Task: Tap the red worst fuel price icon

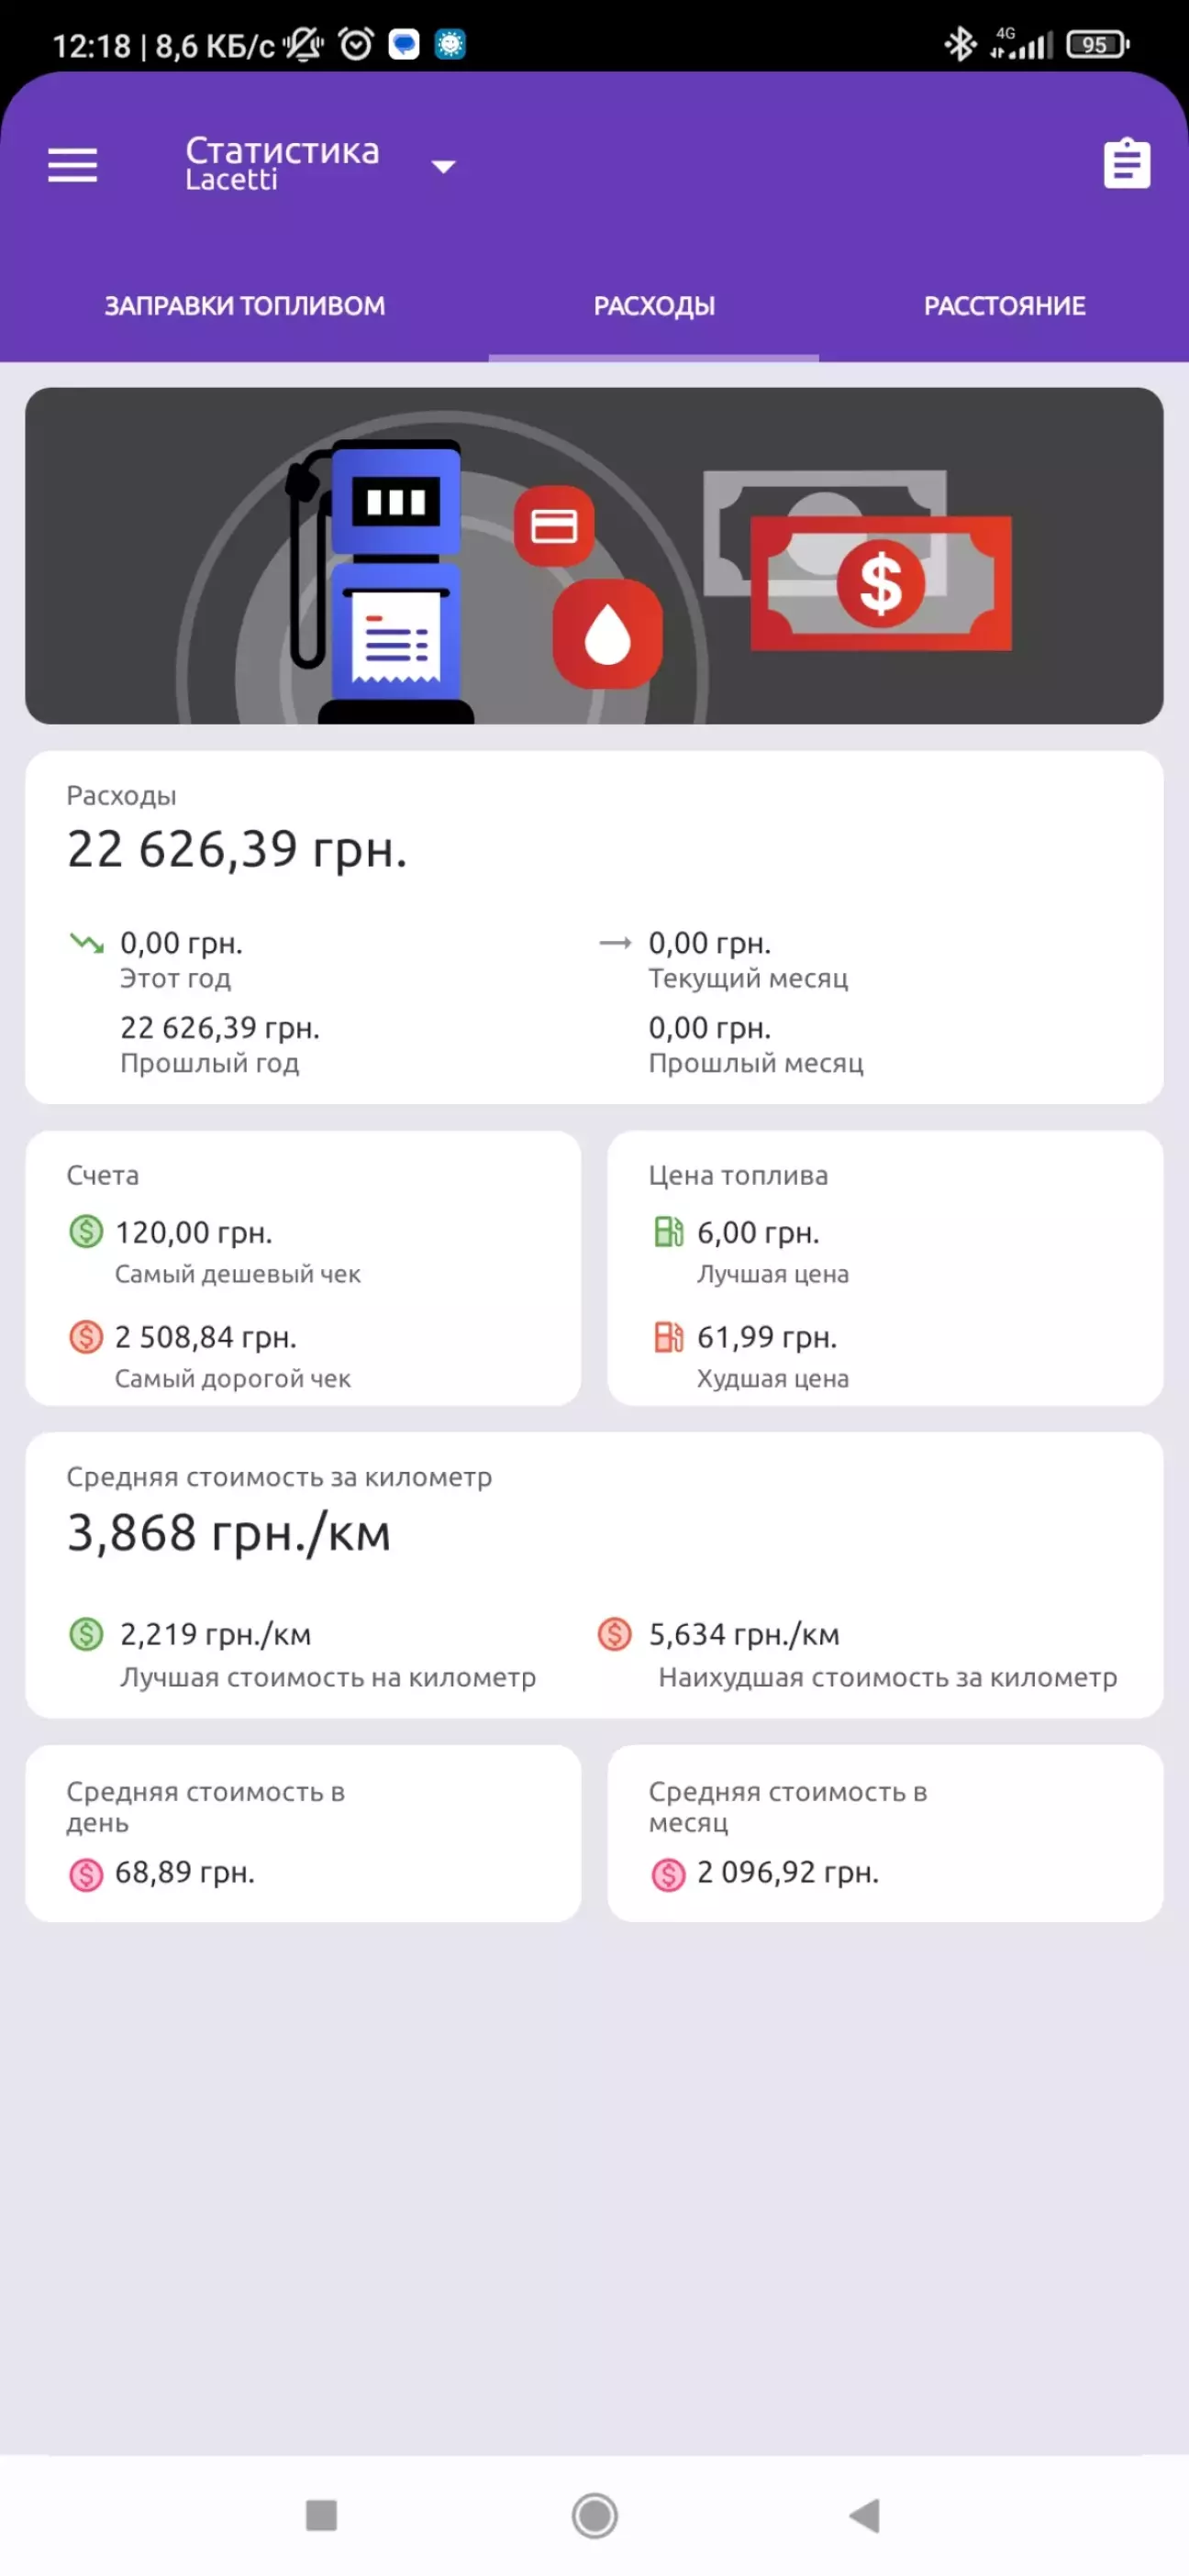Action: tap(668, 1336)
